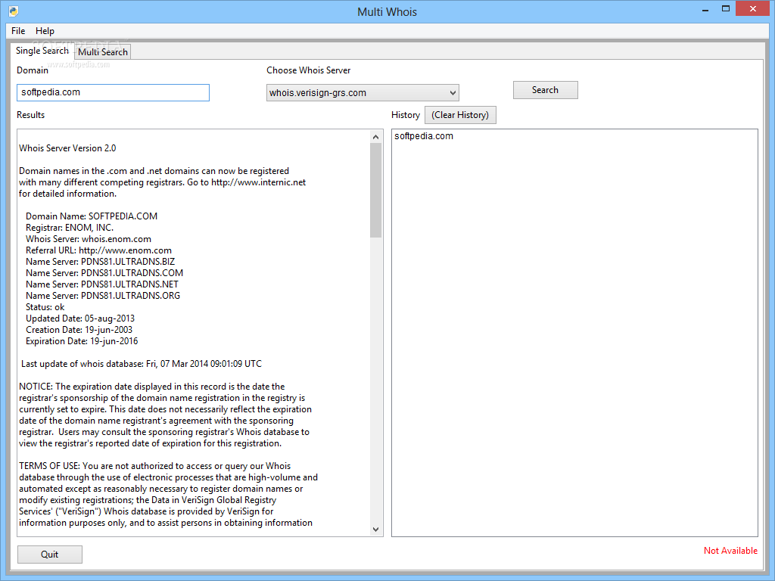
Task: Click the 'Whois Server Version 2.0' line
Action: (67, 148)
